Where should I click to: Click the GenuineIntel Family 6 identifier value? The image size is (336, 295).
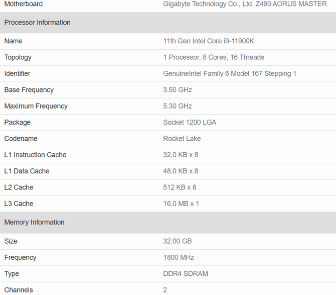[x=230, y=74]
